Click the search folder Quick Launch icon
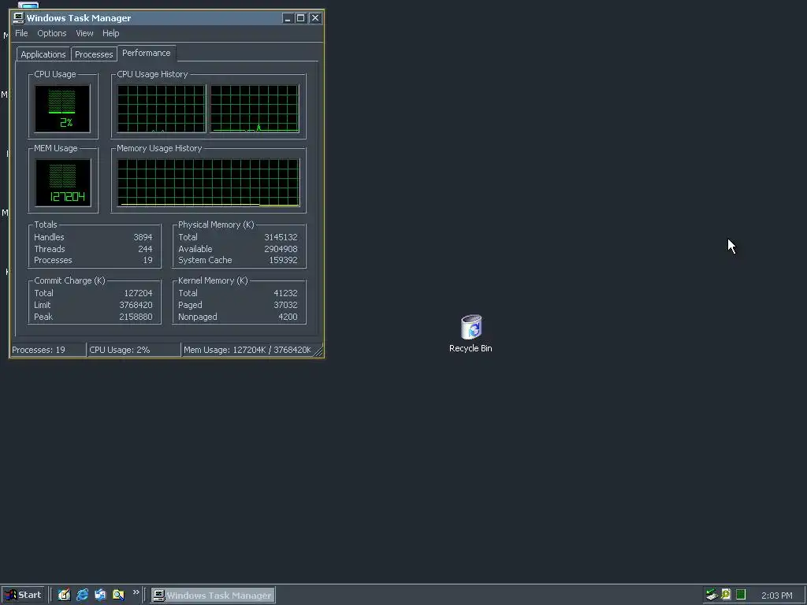This screenshot has height=605, width=807. 118,595
